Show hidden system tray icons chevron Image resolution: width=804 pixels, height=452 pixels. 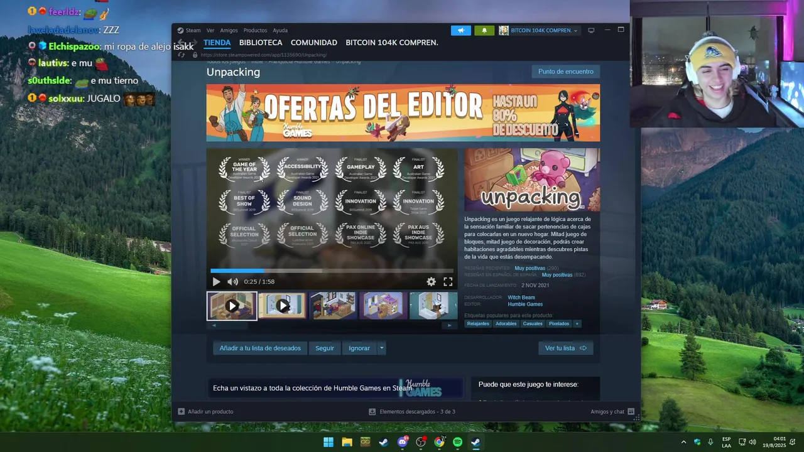coord(683,442)
